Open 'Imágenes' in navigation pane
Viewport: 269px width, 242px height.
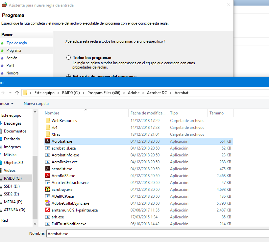click(x=12, y=147)
